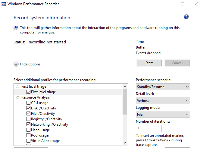The width and height of the screenshot is (200, 148).
Task: Click the Heap usage label text
Action: tap(40, 130)
